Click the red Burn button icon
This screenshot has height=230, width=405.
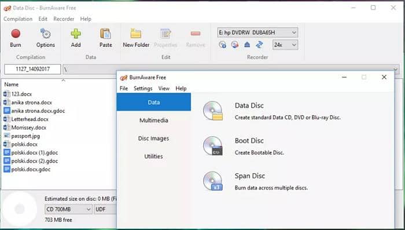pos(16,34)
